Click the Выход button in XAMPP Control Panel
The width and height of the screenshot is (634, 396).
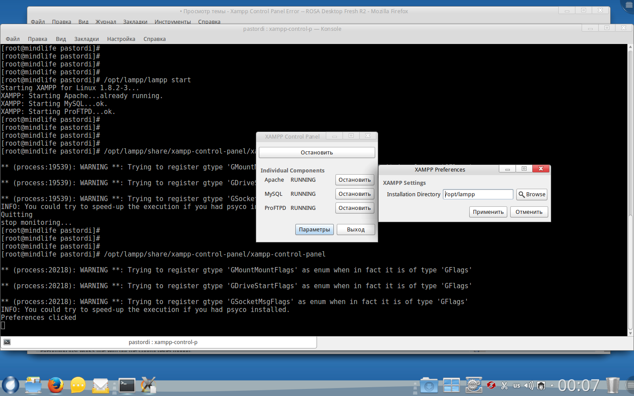coord(356,229)
